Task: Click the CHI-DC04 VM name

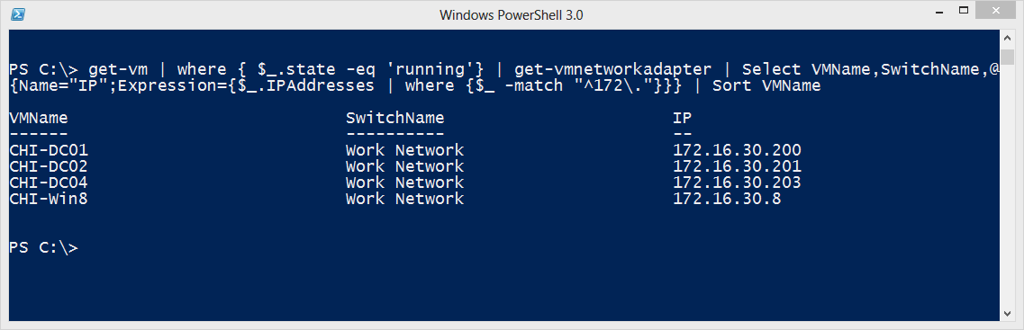Action: pos(49,182)
